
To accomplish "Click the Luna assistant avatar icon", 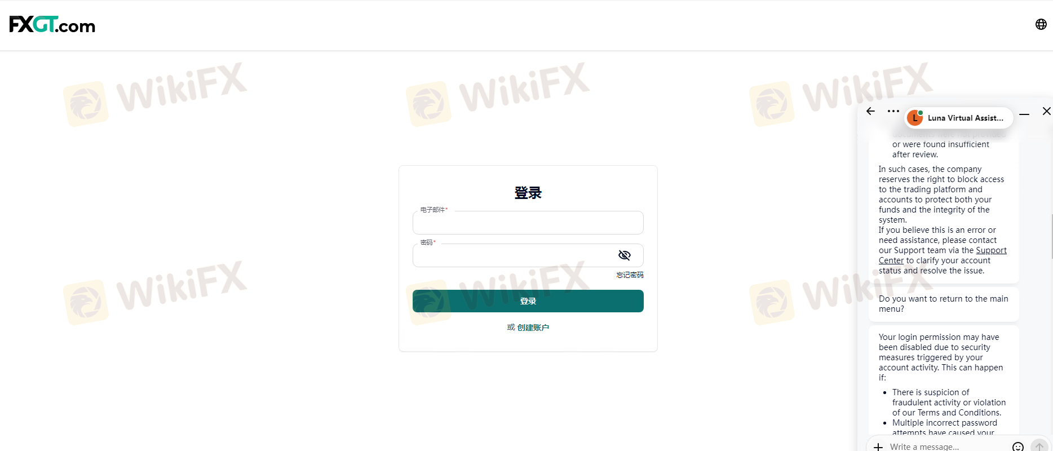I will tap(915, 117).
